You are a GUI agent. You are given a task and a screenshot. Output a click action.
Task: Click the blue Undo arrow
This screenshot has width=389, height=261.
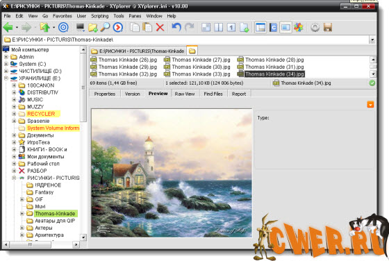click(176, 27)
